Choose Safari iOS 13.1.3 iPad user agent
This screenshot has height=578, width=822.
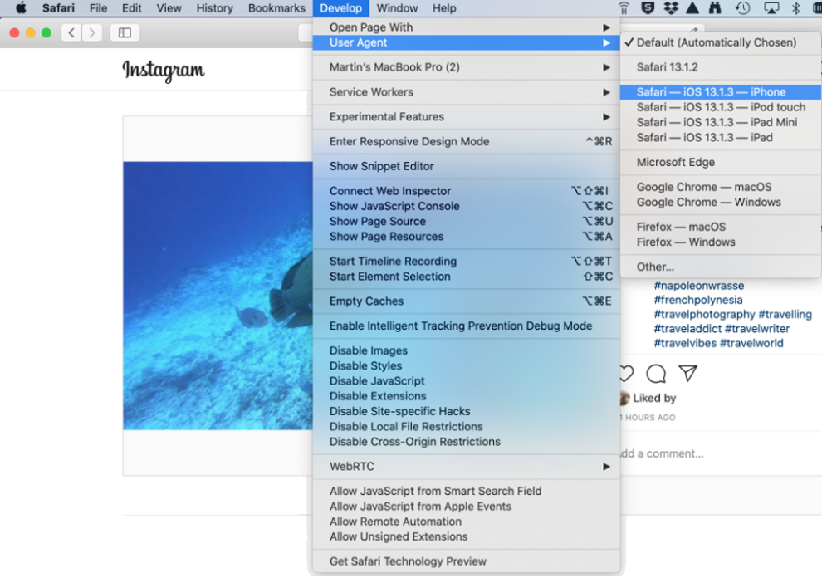[721, 137]
